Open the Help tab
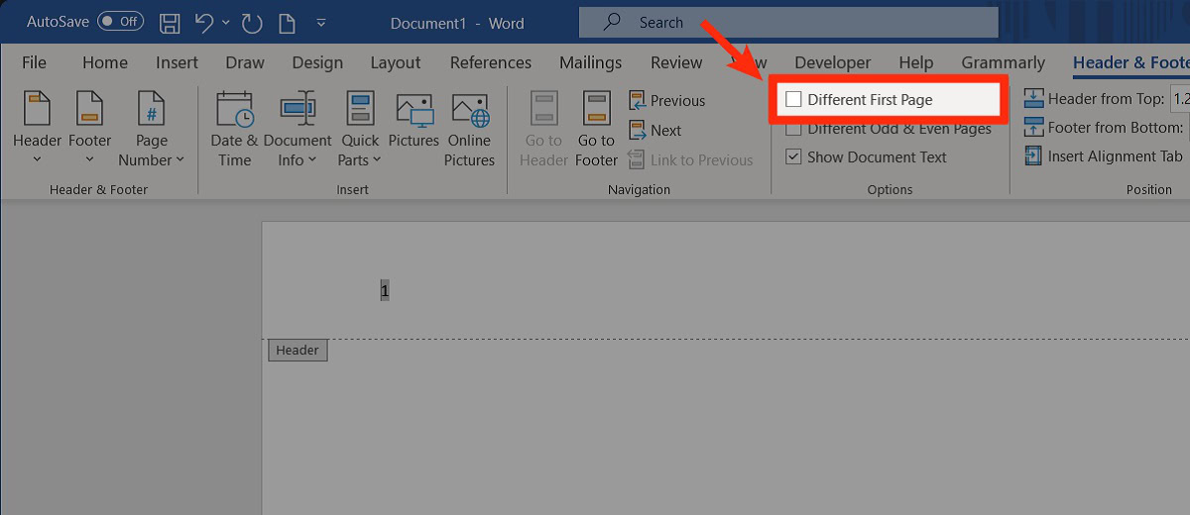Image resolution: width=1190 pixels, height=515 pixels. tap(916, 62)
